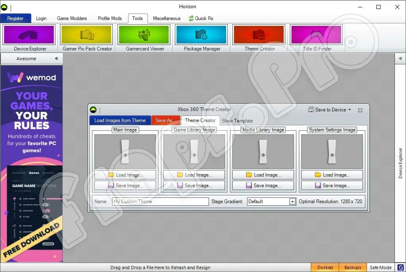Click the vertical Device Explorer side label

pos(400,163)
